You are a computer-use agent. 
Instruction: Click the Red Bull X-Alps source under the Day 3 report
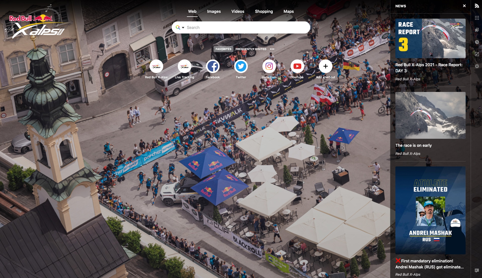[408, 79]
